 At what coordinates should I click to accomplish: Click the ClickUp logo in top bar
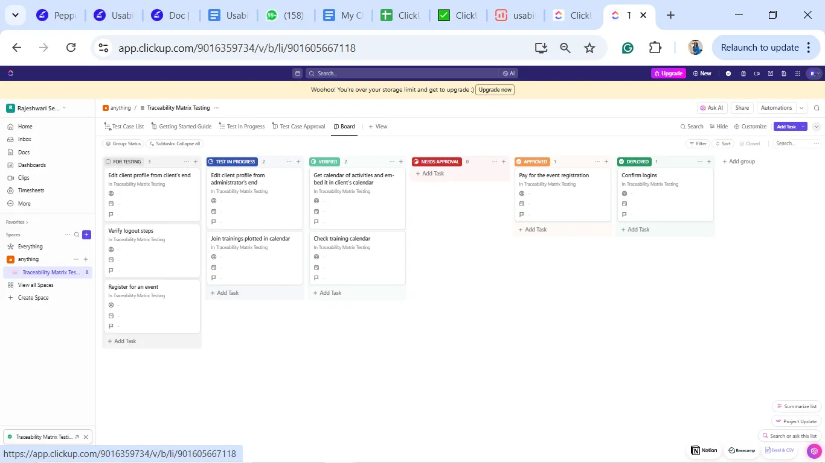pyautogui.click(x=10, y=74)
